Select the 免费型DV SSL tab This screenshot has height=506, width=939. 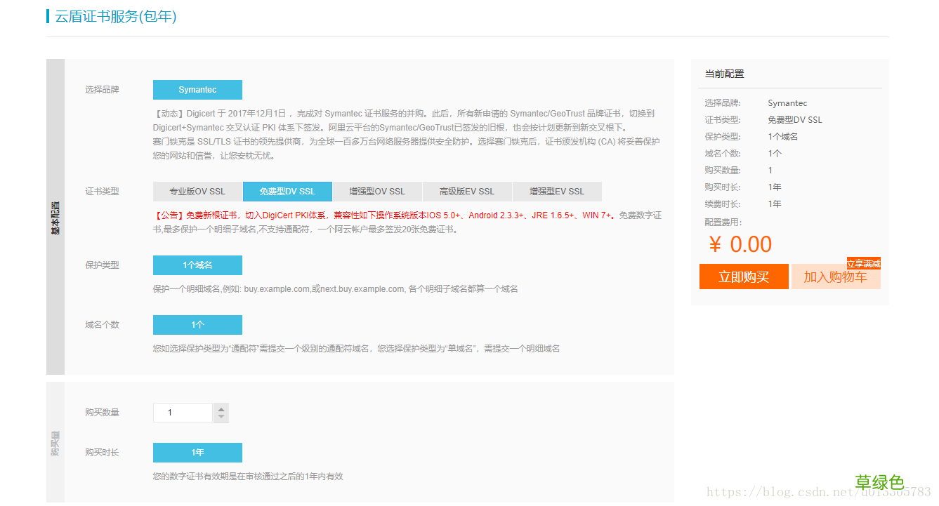[287, 191]
